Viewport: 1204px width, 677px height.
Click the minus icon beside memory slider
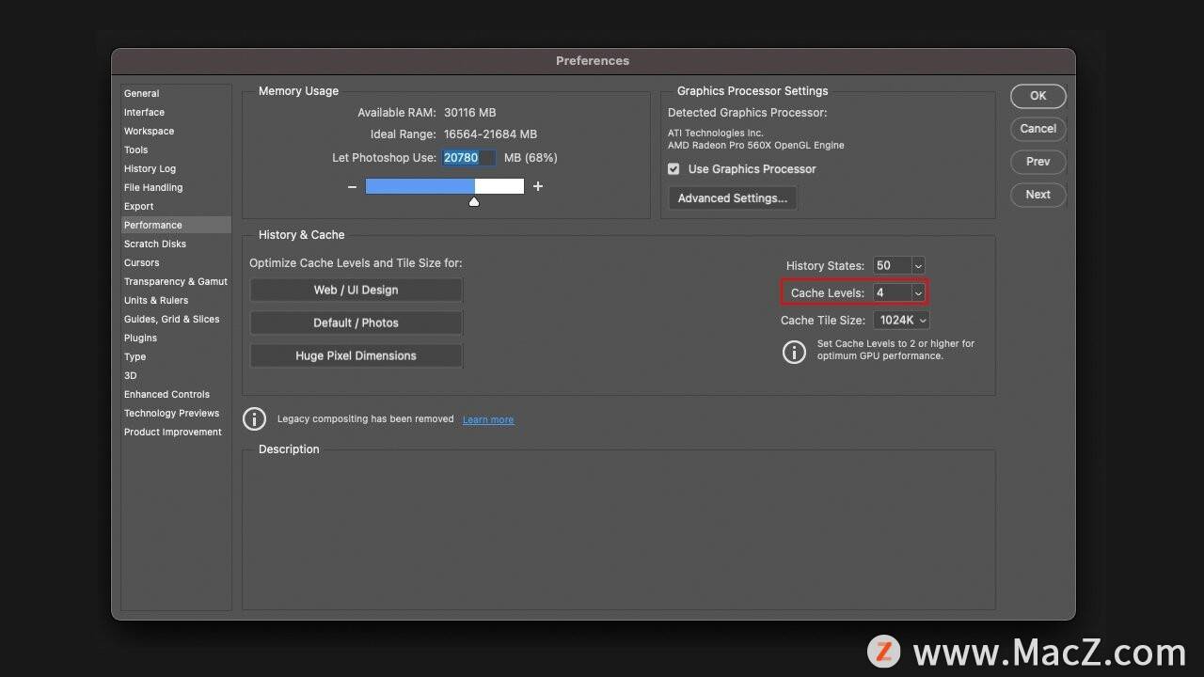coord(352,187)
